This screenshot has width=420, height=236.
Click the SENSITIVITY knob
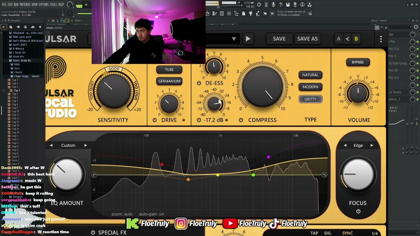114,91
